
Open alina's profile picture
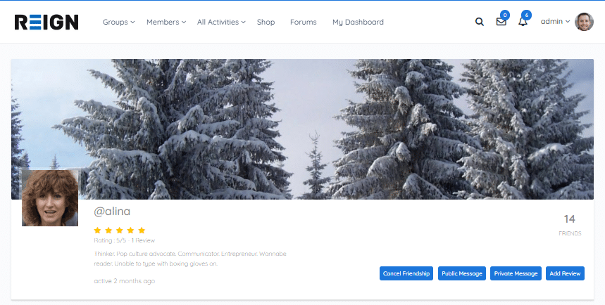[x=50, y=197]
